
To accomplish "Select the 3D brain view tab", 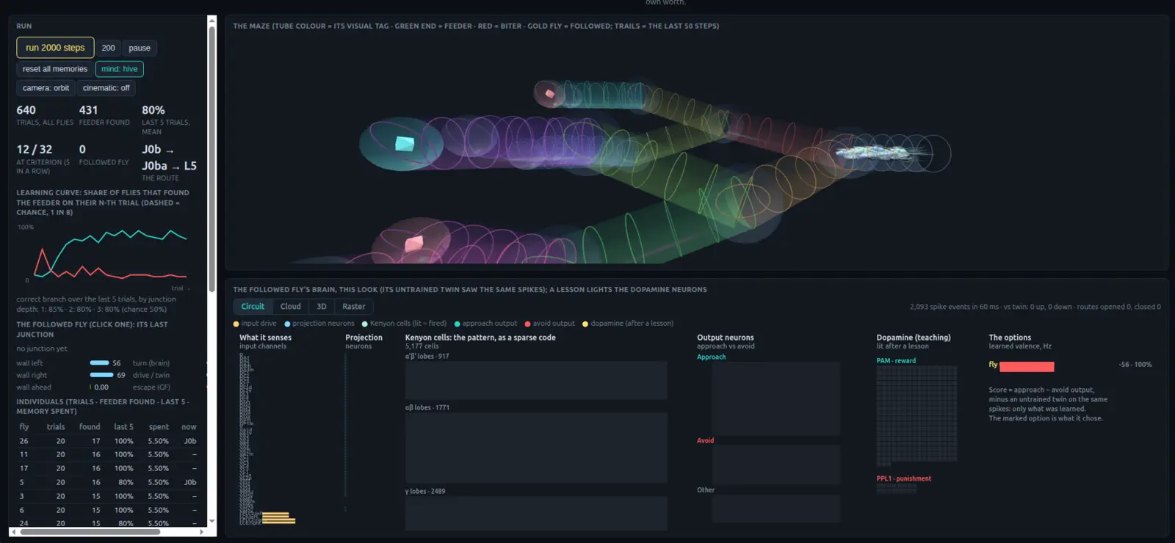I will pos(322,307).
